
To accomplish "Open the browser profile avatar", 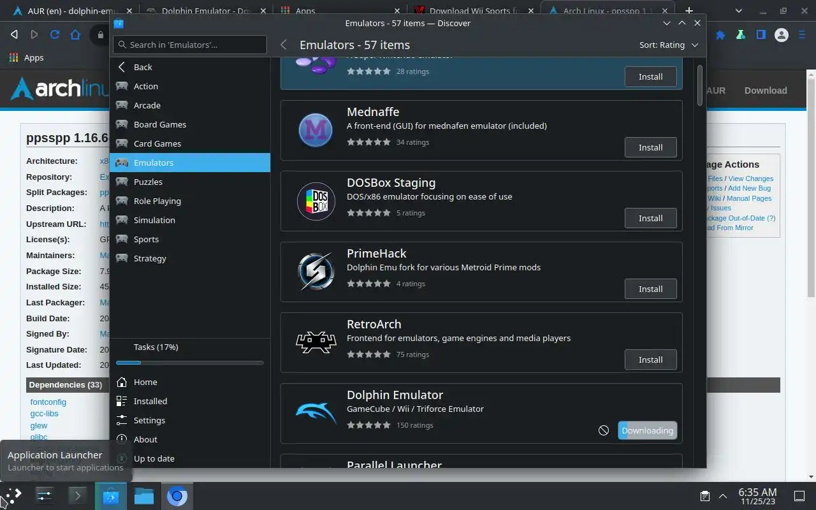I will 782,35.
